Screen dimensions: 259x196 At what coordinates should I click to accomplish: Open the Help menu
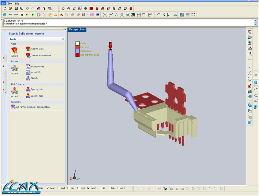tap(17, 3)
